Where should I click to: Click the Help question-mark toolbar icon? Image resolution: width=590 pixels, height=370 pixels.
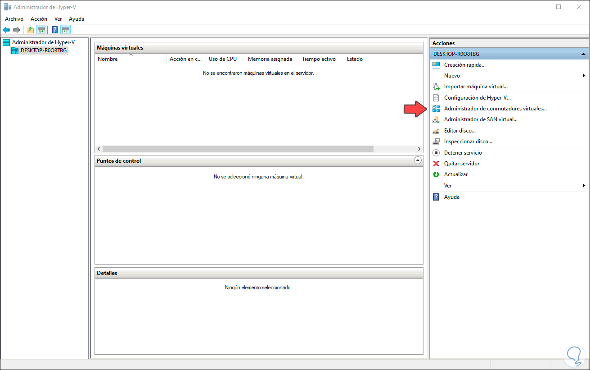click(x=55, y=30)
